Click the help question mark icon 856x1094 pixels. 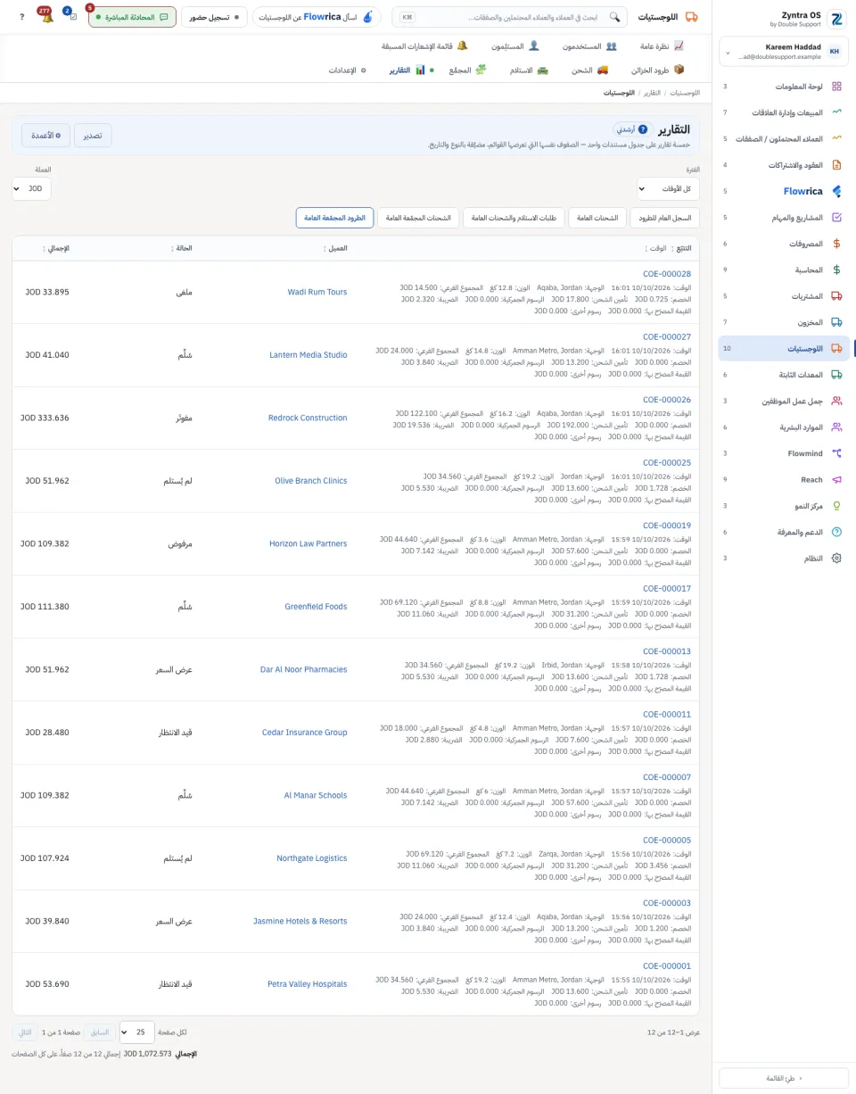(21, 17)
